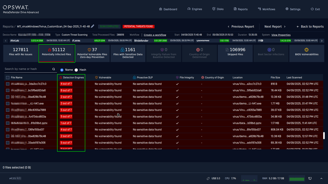Check the select-all File Name checkbox
328x184 pixels.
click(x=8, y=77)
